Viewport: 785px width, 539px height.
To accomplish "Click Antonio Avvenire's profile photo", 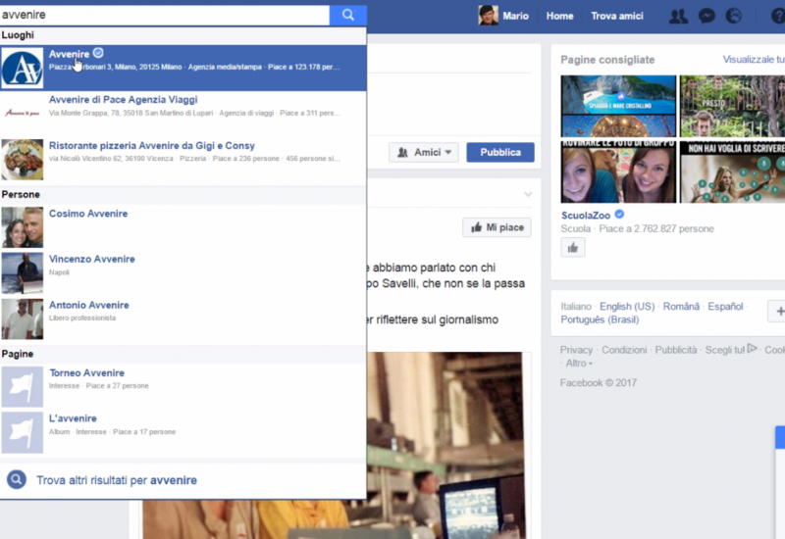I will pyautogui.click(x=22, y=319).
